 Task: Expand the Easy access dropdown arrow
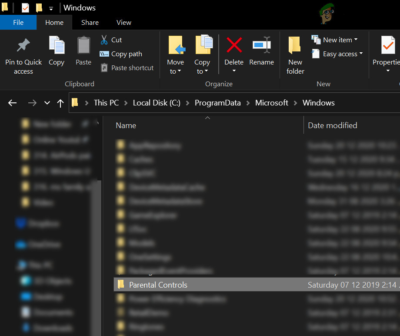[x=361, y=54]
